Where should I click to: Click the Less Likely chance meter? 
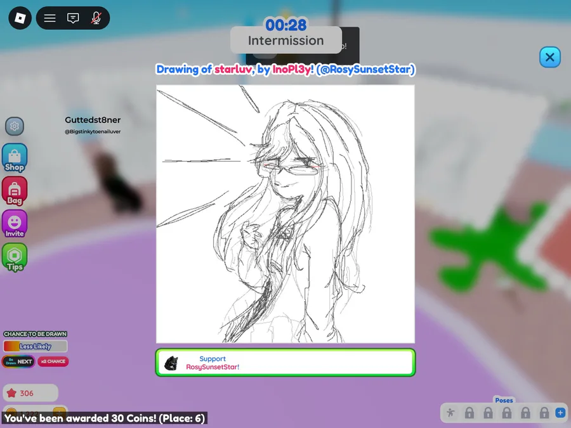[36, 346]
